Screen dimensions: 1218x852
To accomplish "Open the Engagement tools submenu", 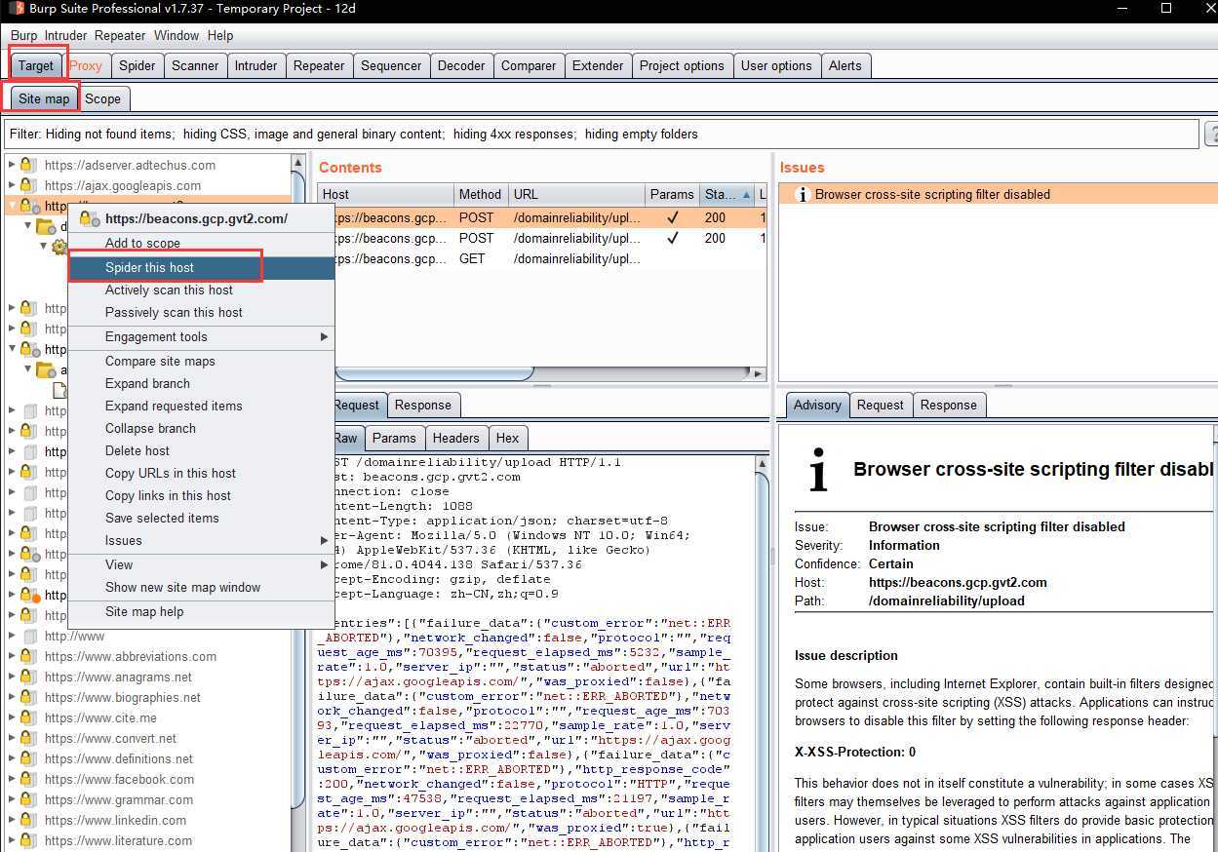I will point(202,336).
